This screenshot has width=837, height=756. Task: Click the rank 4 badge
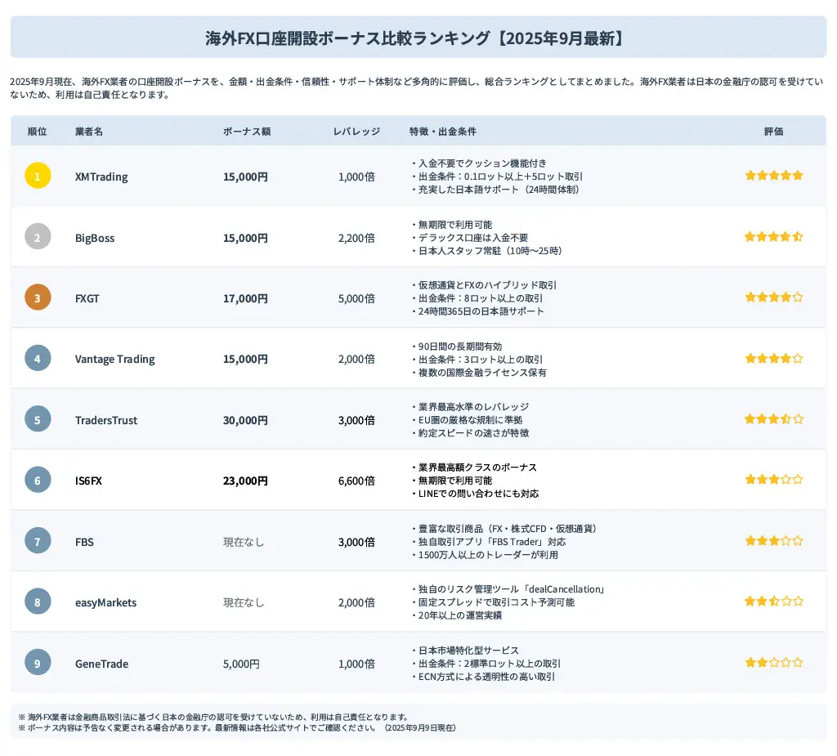pos(38,358)
